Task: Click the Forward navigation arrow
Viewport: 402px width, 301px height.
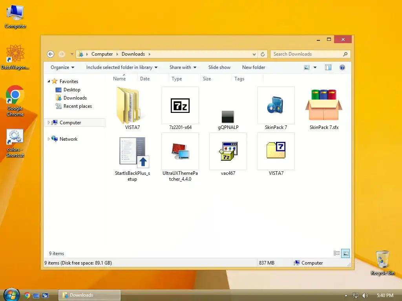Action: (61, 54)
